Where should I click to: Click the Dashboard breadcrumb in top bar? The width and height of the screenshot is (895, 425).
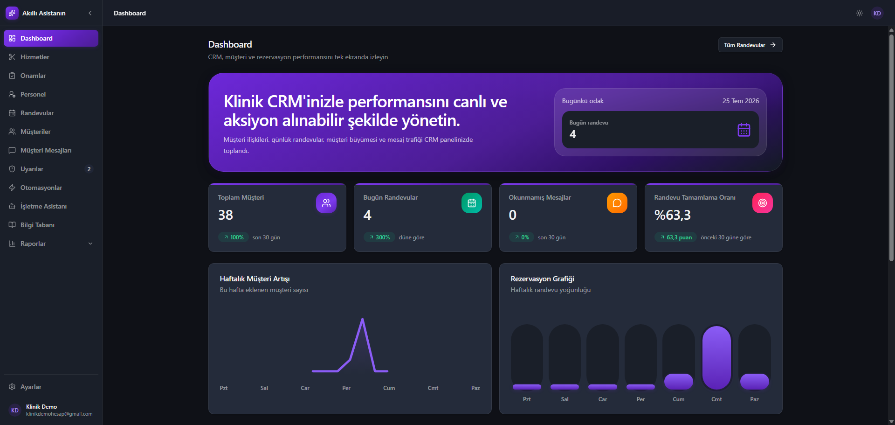pyautogui.click(x=130, y=13)
